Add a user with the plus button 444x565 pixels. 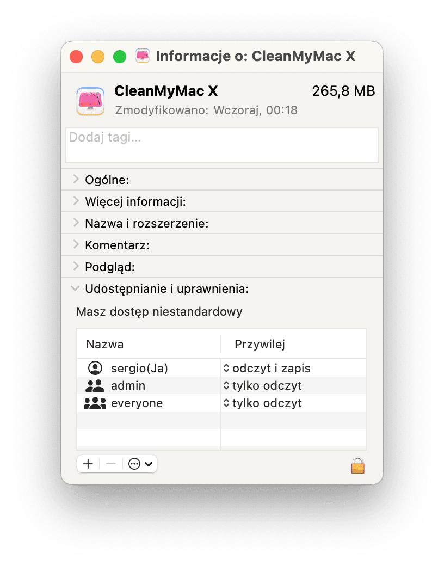pos(88,464)
